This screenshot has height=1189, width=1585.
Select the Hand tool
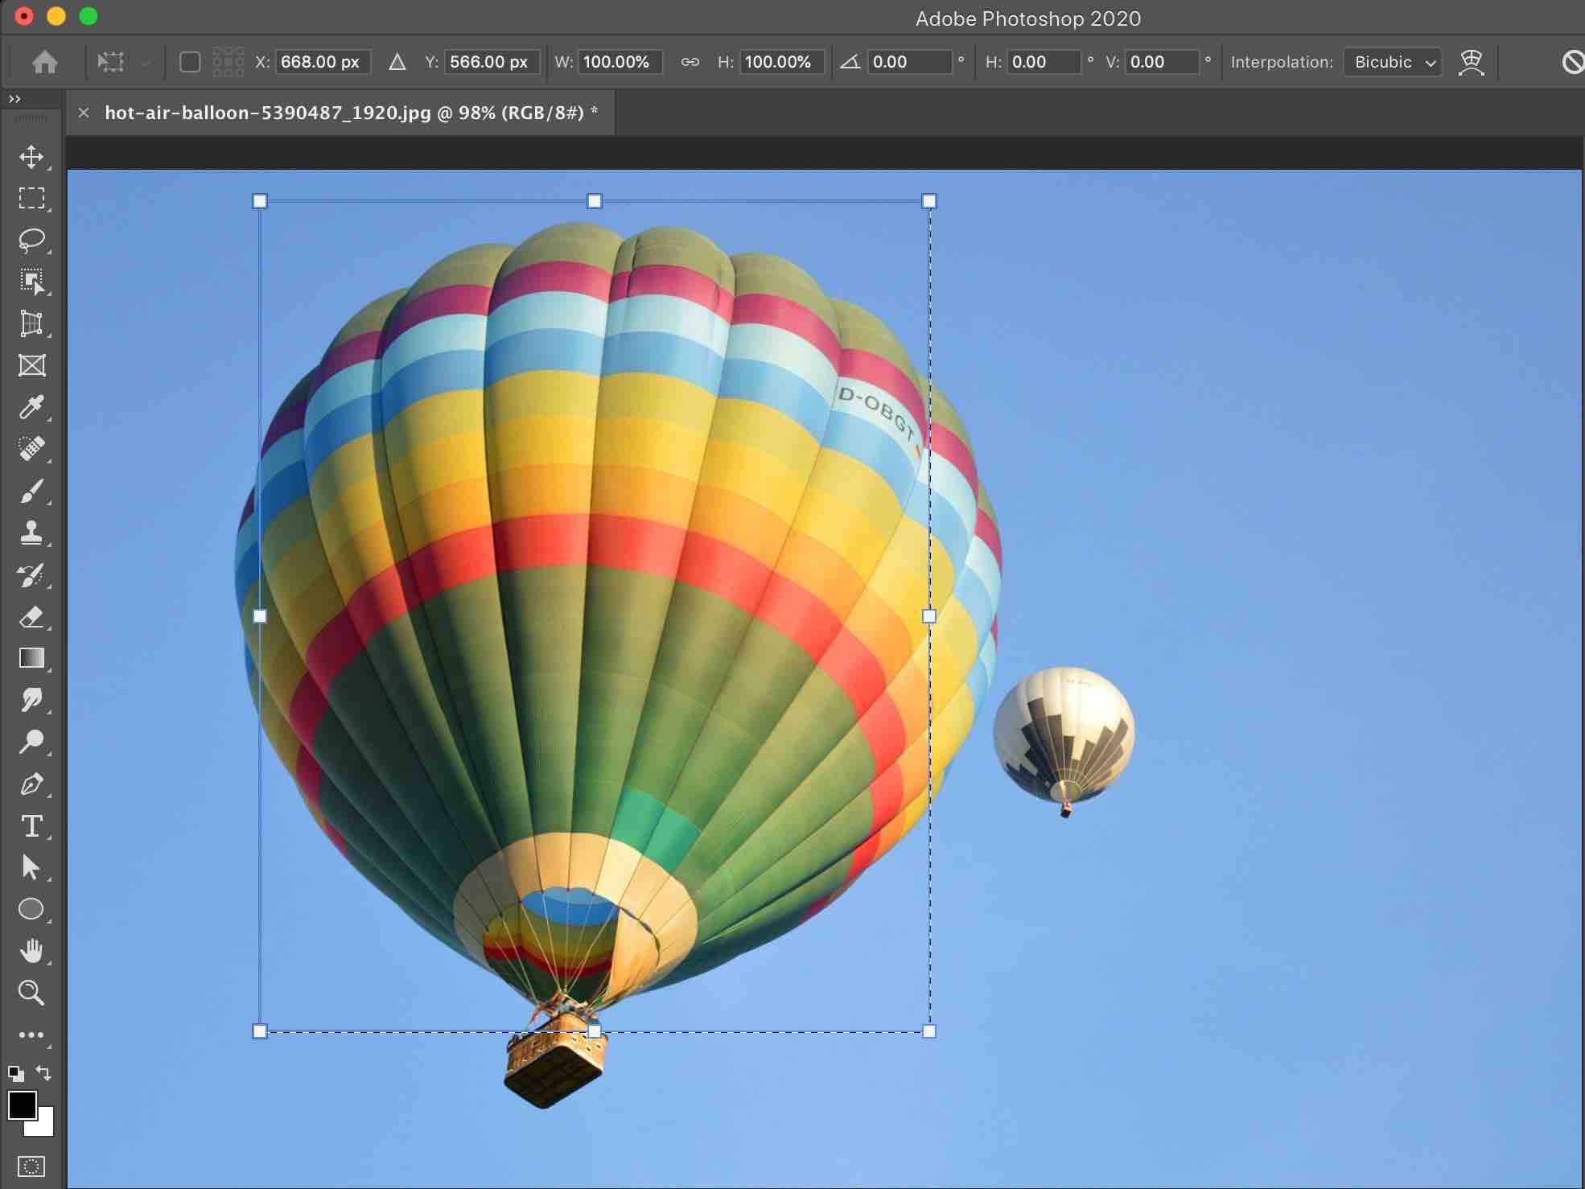[31, 951]
